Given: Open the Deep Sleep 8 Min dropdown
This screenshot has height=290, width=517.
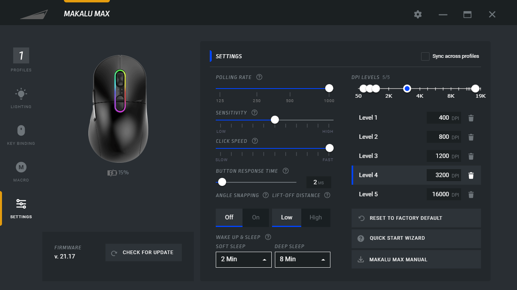Looking at the screenshot, I should pyautogui.click(x=302, y=259).
